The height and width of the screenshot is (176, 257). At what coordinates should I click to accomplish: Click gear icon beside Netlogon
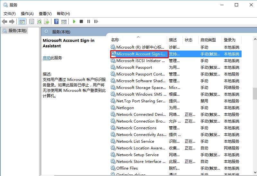113,108
